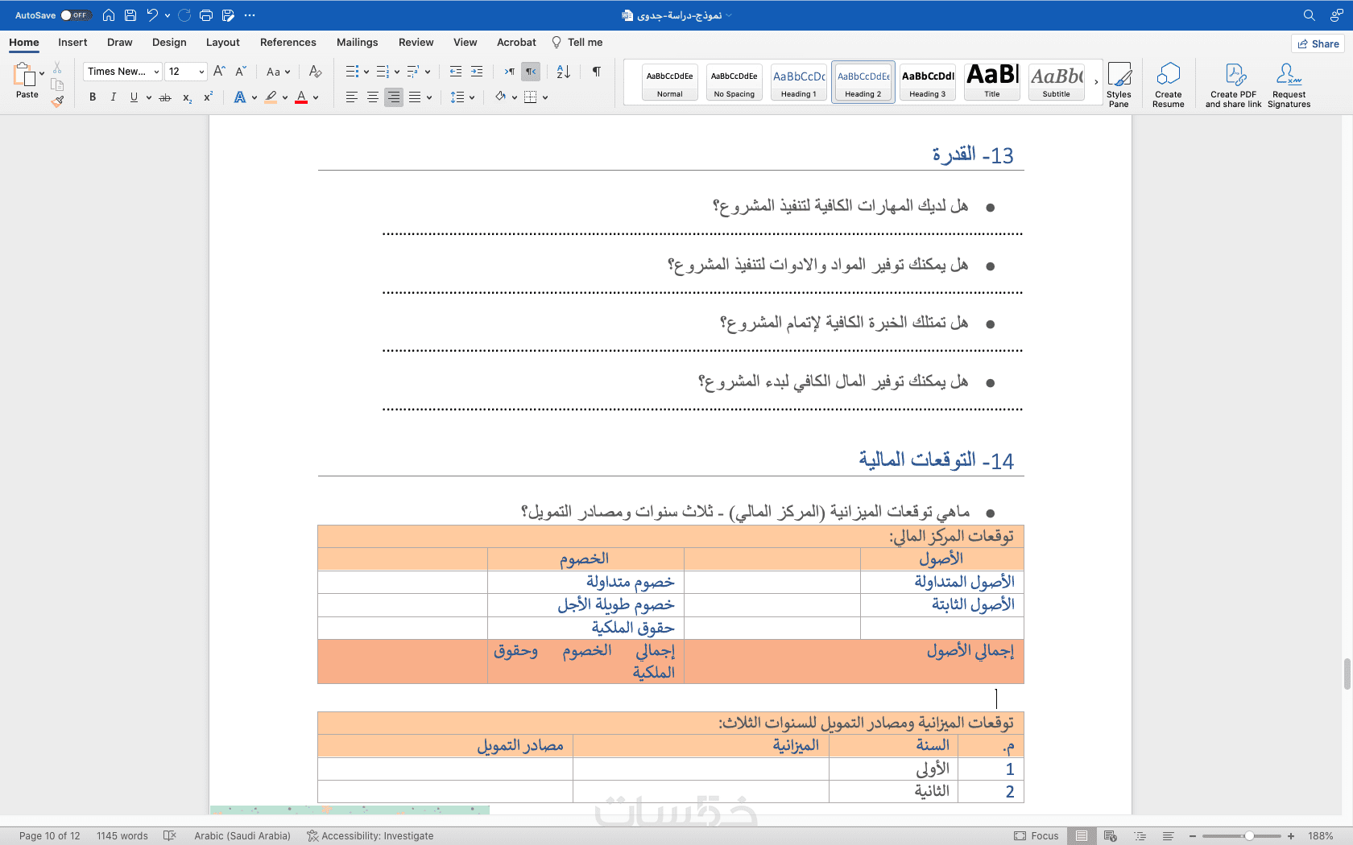Apply the text highlight color
1353x845 pixels.
point(271,97)
